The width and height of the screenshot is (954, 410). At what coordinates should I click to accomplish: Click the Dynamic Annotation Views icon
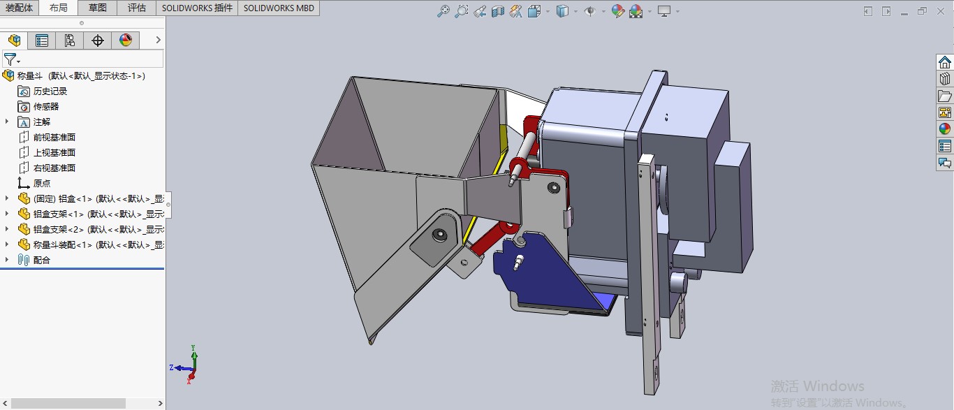[x=515, y=11]
